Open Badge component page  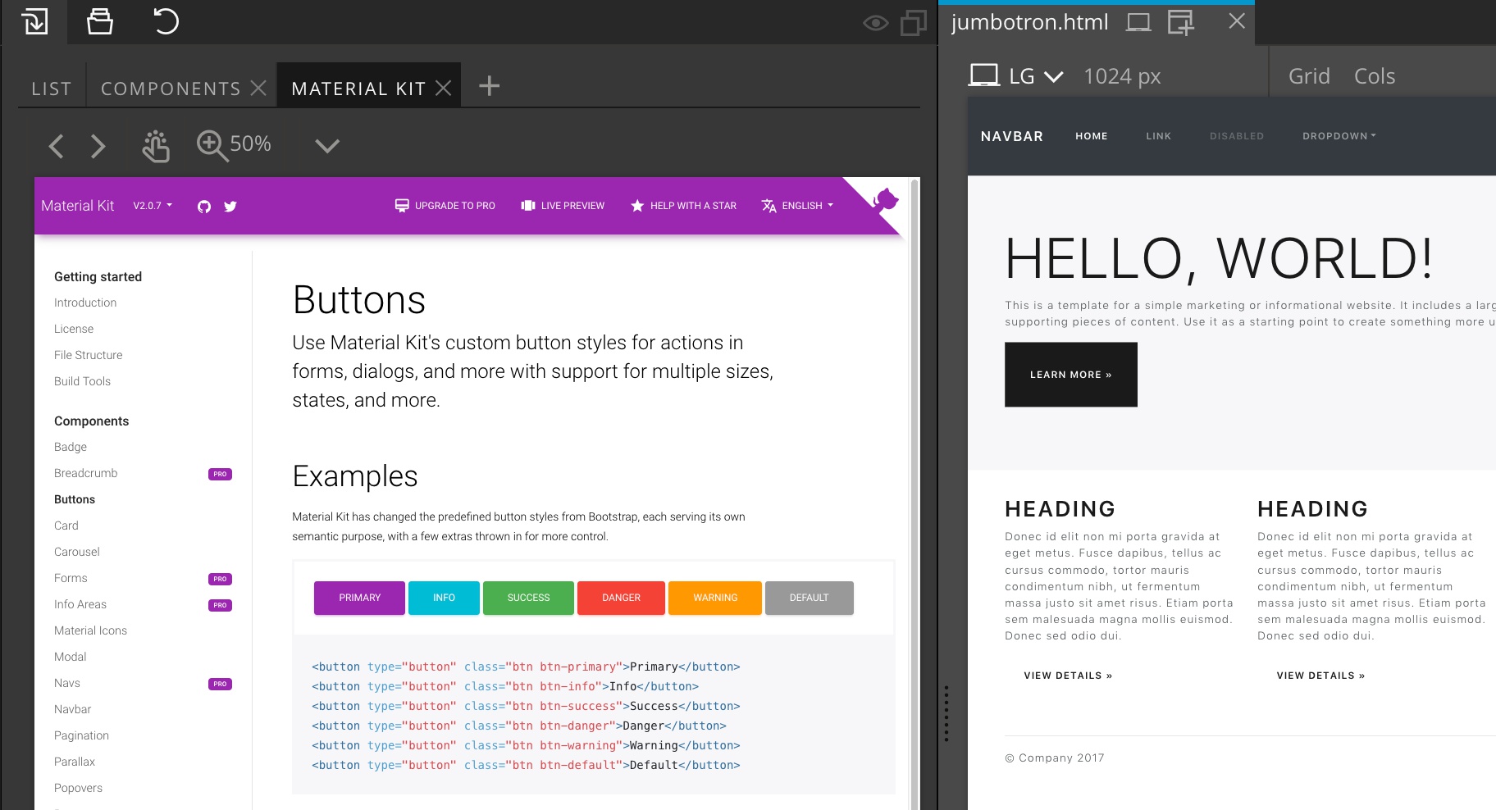[71, 447]
